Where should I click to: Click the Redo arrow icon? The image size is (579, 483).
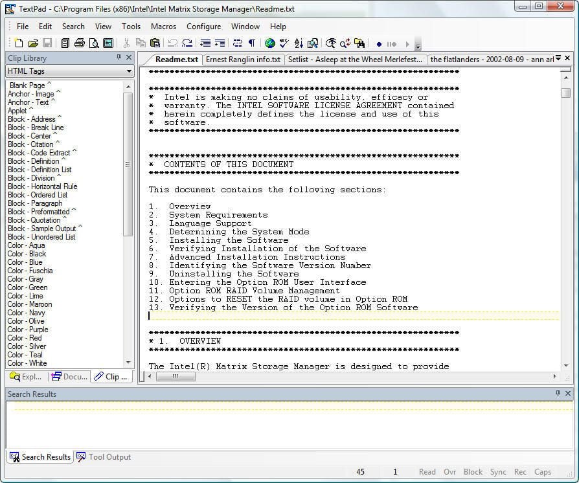187,43
